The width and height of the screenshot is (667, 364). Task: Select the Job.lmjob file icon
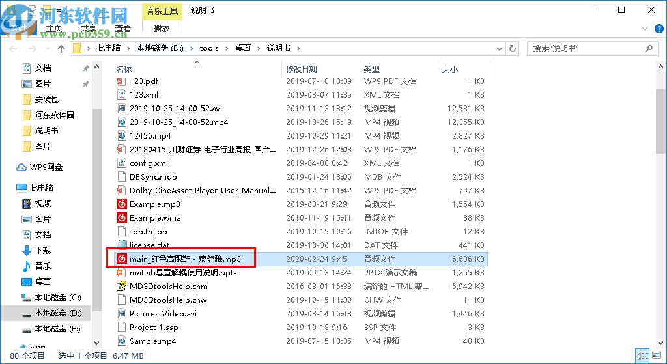coord(122,232)
